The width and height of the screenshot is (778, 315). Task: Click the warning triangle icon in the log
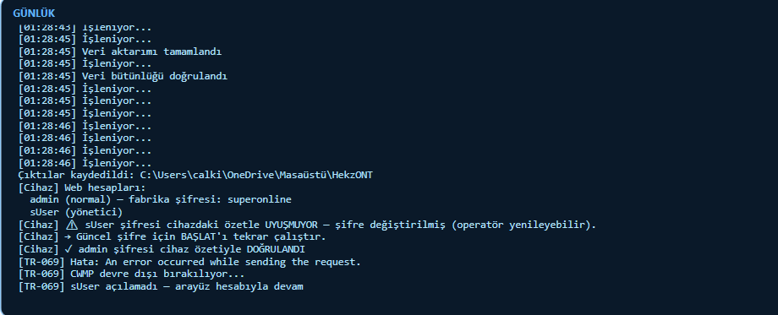tap(72, 225)
